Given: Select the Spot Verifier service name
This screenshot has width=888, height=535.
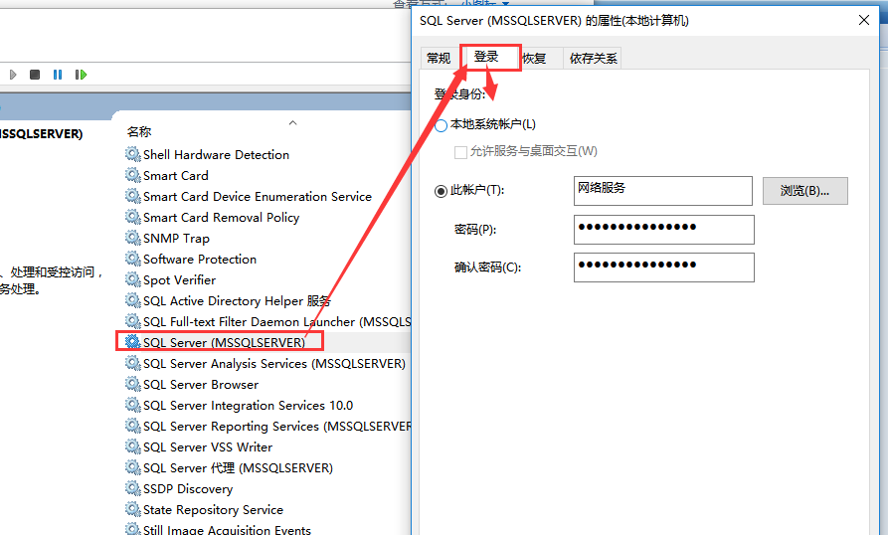Looking at the screenshot, I should 179,280.
